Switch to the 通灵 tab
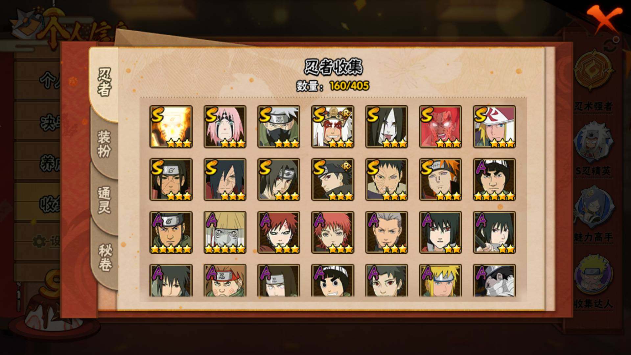Viewport: 631px width, 355px height. tap(104, 201)
